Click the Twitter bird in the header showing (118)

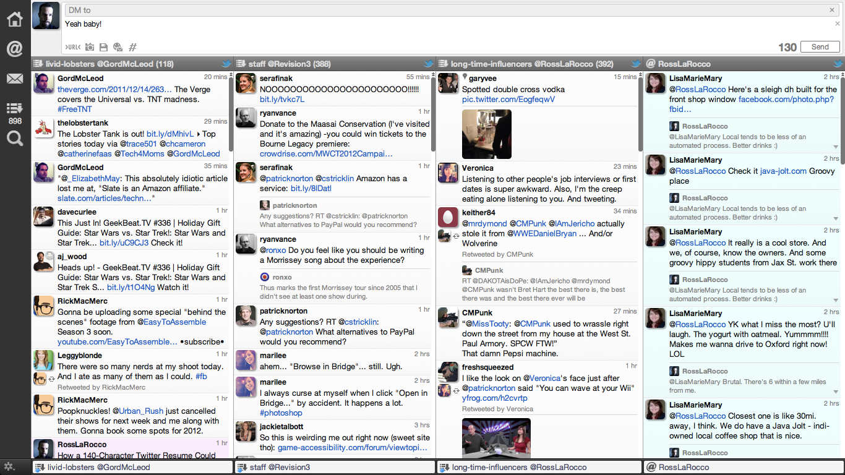click(x=226, y=64)
